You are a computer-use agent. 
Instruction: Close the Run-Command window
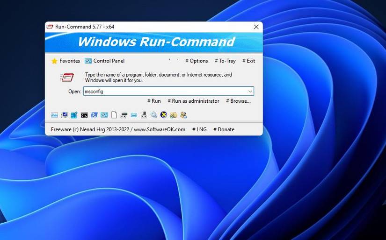pos(256,27)
